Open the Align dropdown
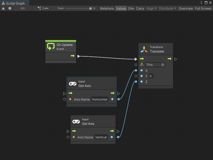The image size is (213, 160). (x=151, y=8)
